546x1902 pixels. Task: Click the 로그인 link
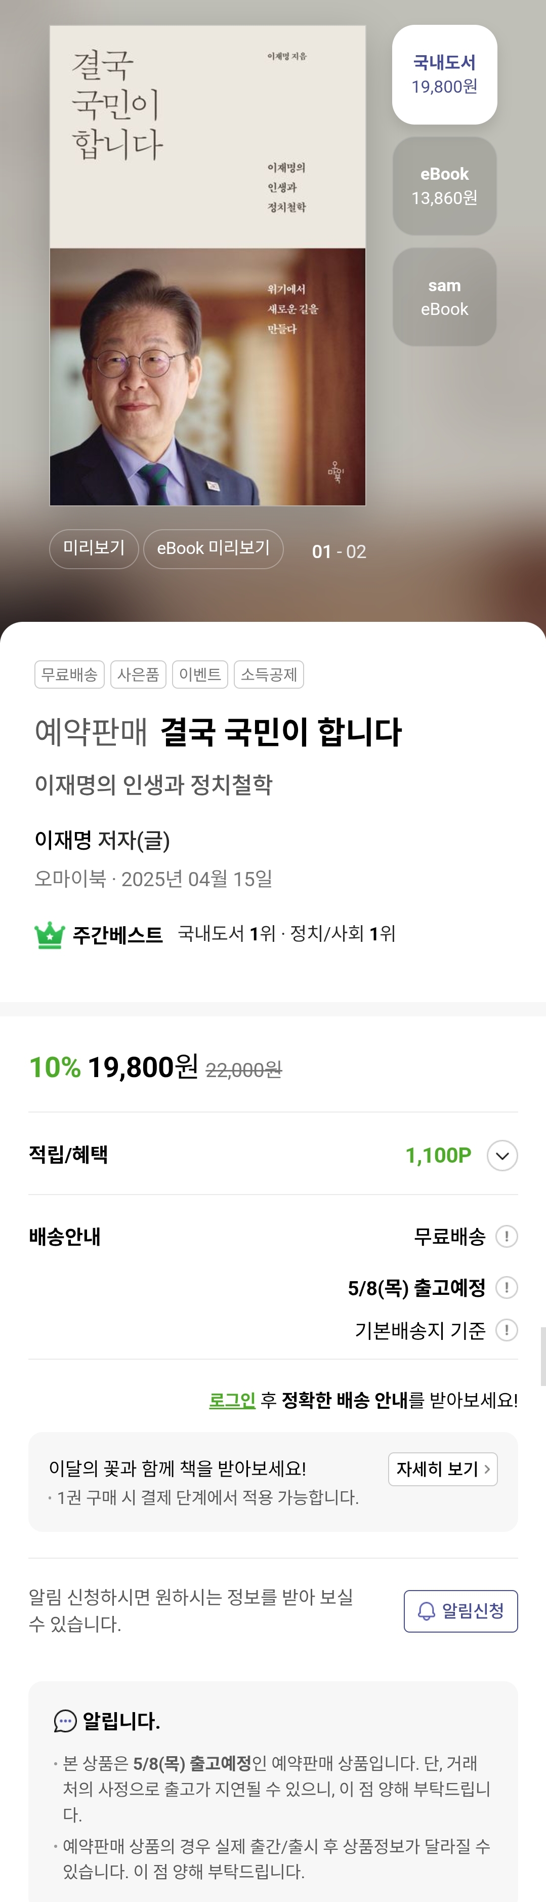click(232, 1400)
